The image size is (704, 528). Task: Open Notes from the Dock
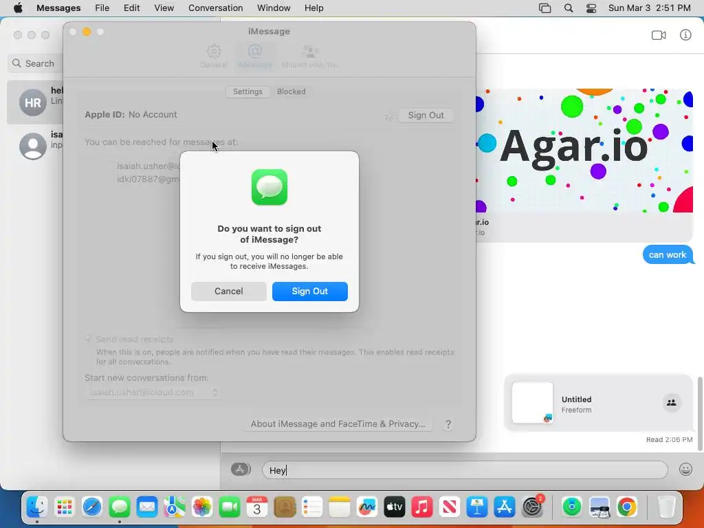click(340, 507)
